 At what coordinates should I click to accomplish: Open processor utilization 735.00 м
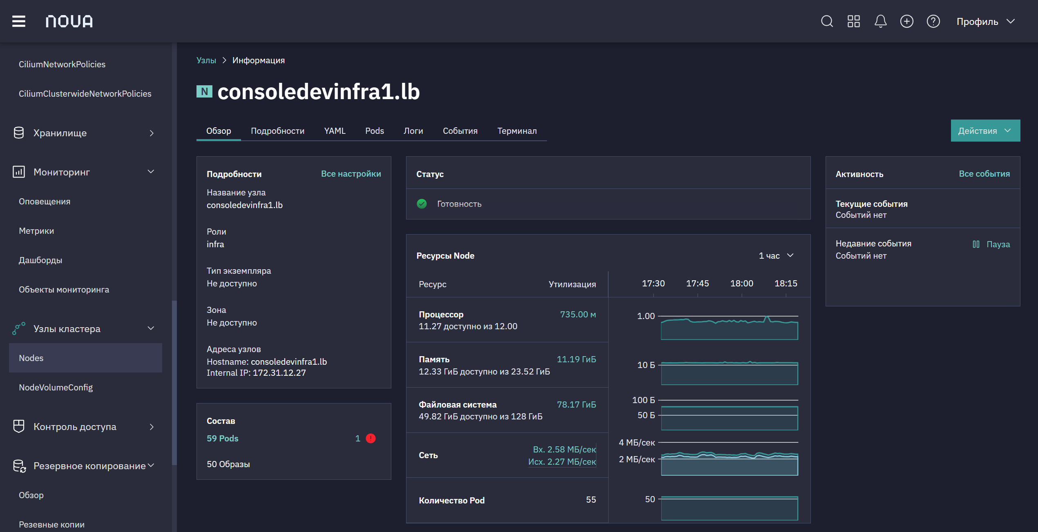click(x=578, y=314)
